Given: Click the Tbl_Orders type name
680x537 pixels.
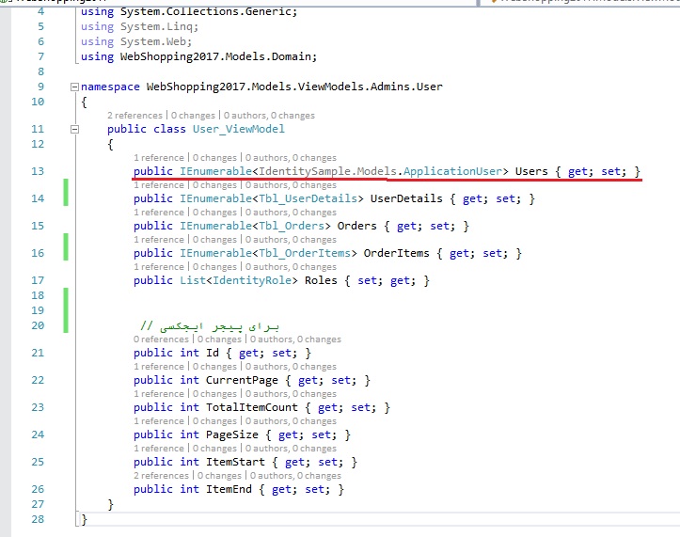Looking at the screenshot, I should pyautogui.click(x=292, y=226).
